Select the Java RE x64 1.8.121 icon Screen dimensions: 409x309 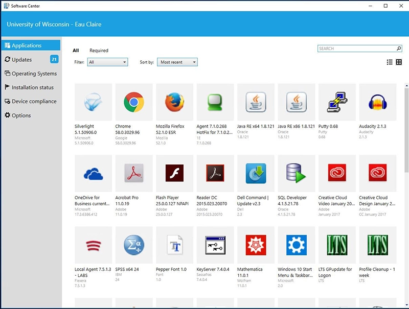[256, 102]
